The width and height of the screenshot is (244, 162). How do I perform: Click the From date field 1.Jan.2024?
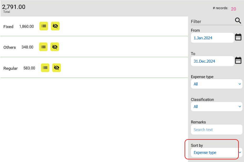(212, 38)
